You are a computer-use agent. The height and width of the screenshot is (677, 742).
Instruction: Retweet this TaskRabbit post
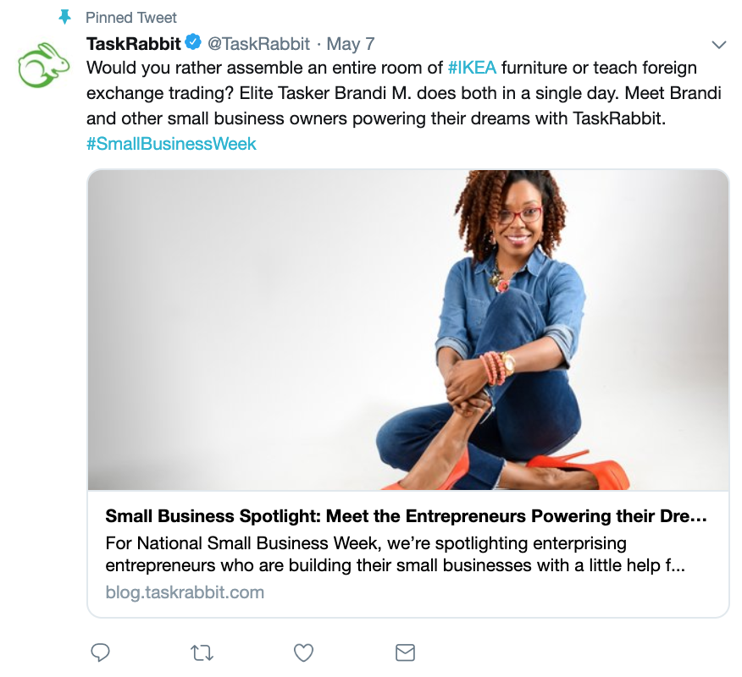click(x=202, y=653)
